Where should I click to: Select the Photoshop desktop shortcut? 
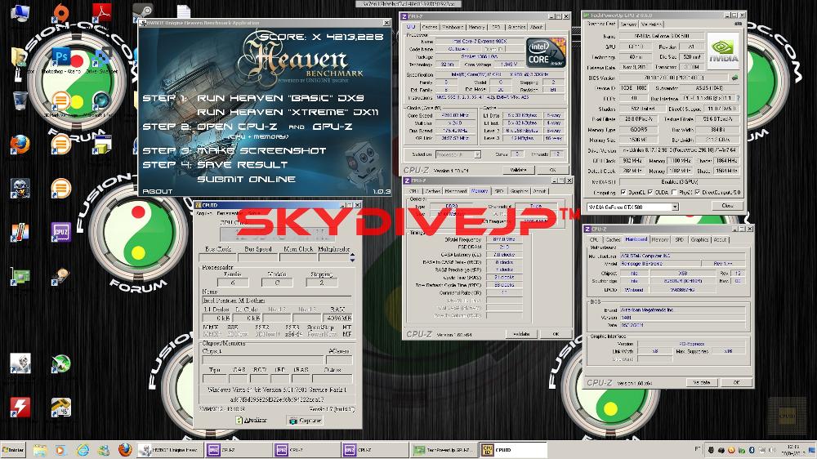[x=61, y=58]
